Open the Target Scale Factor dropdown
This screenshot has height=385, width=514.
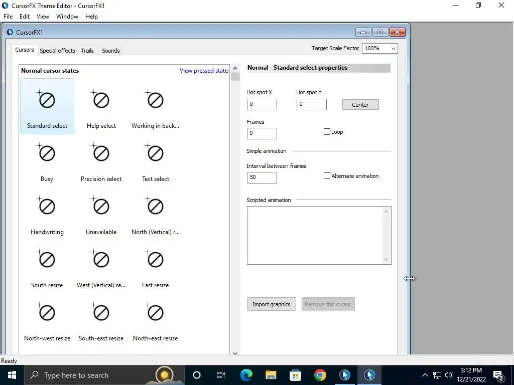[380, 49]
